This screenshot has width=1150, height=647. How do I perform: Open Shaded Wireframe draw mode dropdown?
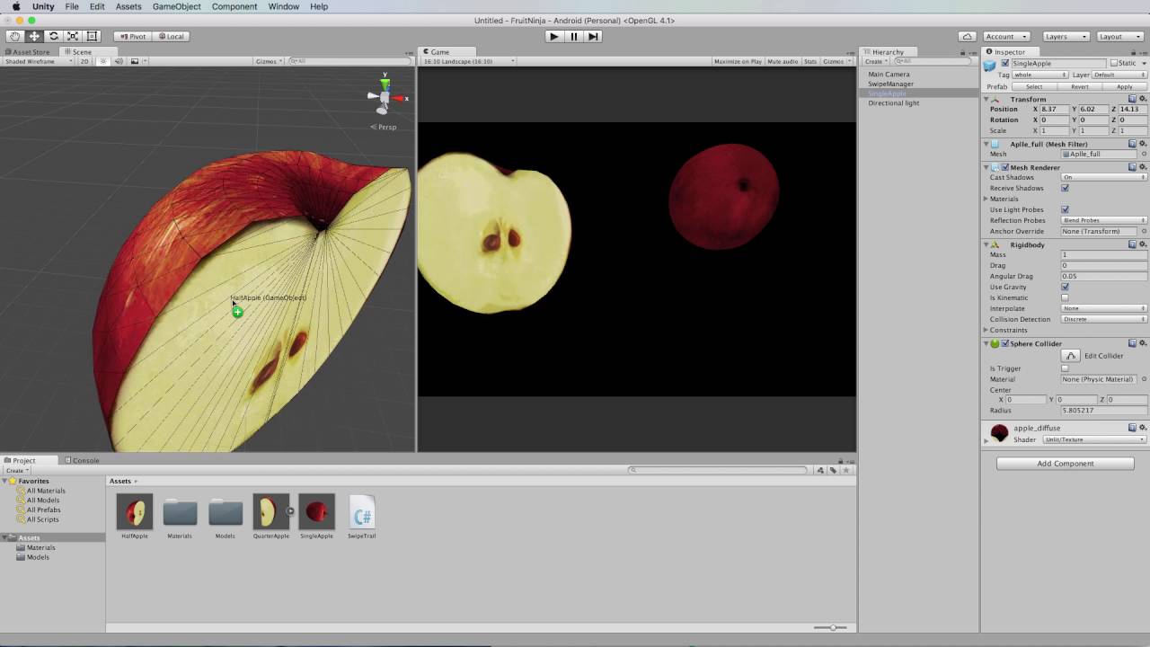(38, 61)
